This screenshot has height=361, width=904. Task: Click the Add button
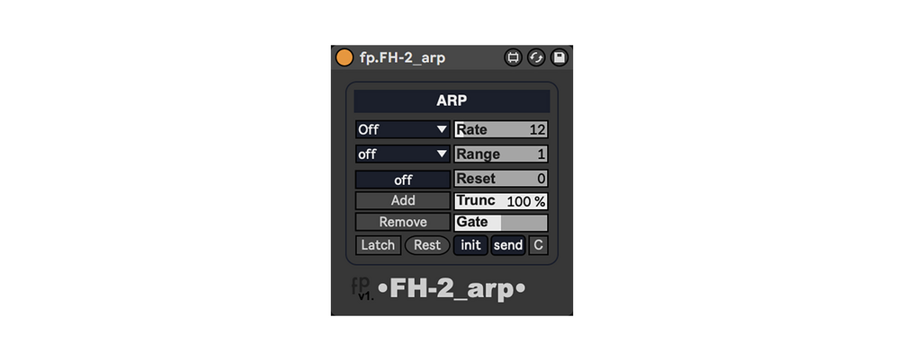click(x=402, y=201)
